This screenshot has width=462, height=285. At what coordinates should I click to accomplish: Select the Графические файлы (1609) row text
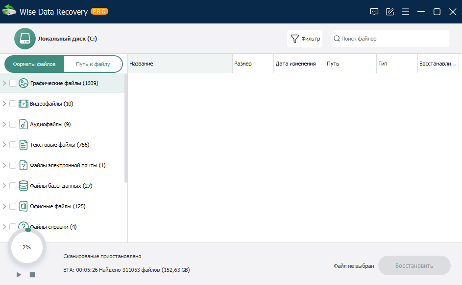click(x=64, y=83)
